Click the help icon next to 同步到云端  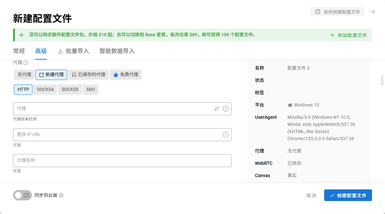pyautogui.click(x=61, y=195)
